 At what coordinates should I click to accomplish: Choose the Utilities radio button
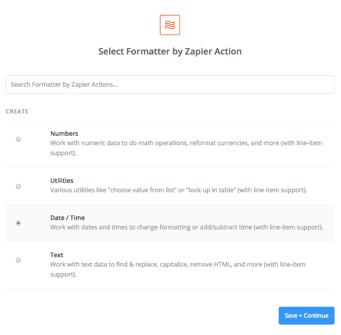coord(18,186)
